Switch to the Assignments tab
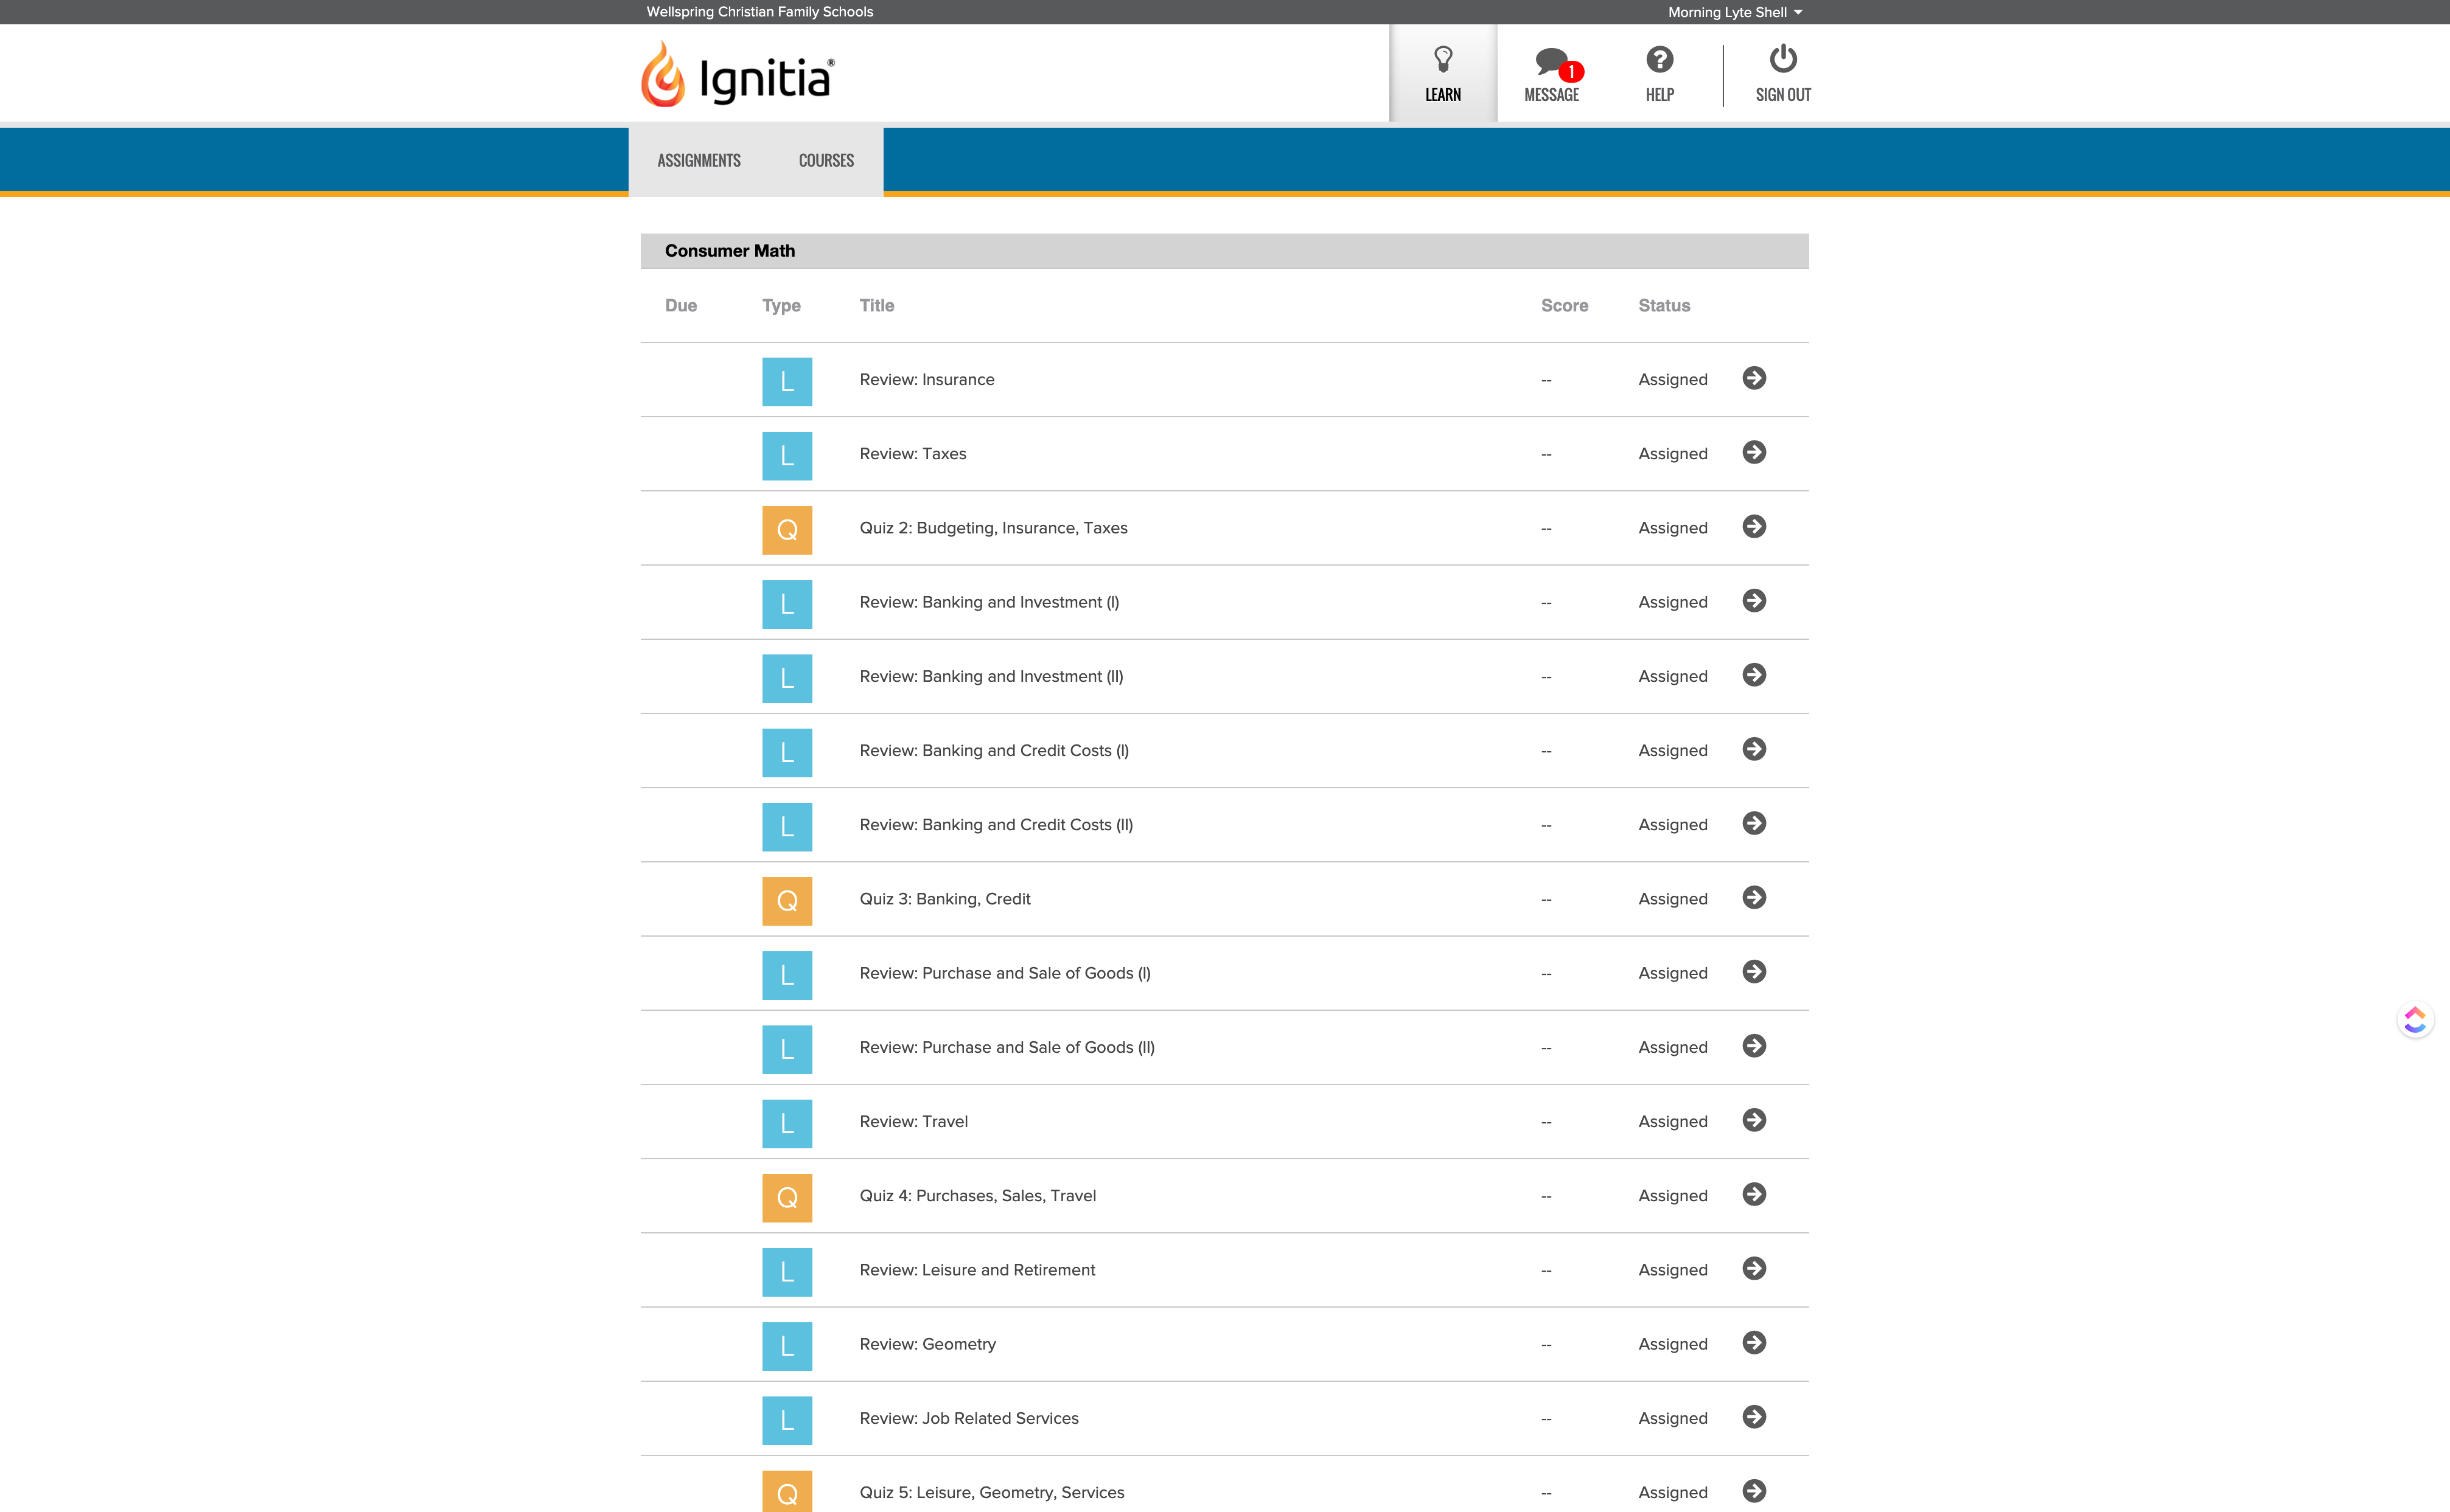This screenshot has height=1512, width=2450. [x=698, y=160]
